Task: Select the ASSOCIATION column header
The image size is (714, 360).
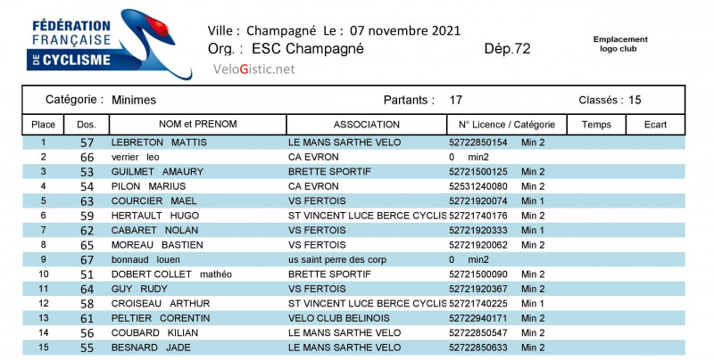Action: (366, 125)
